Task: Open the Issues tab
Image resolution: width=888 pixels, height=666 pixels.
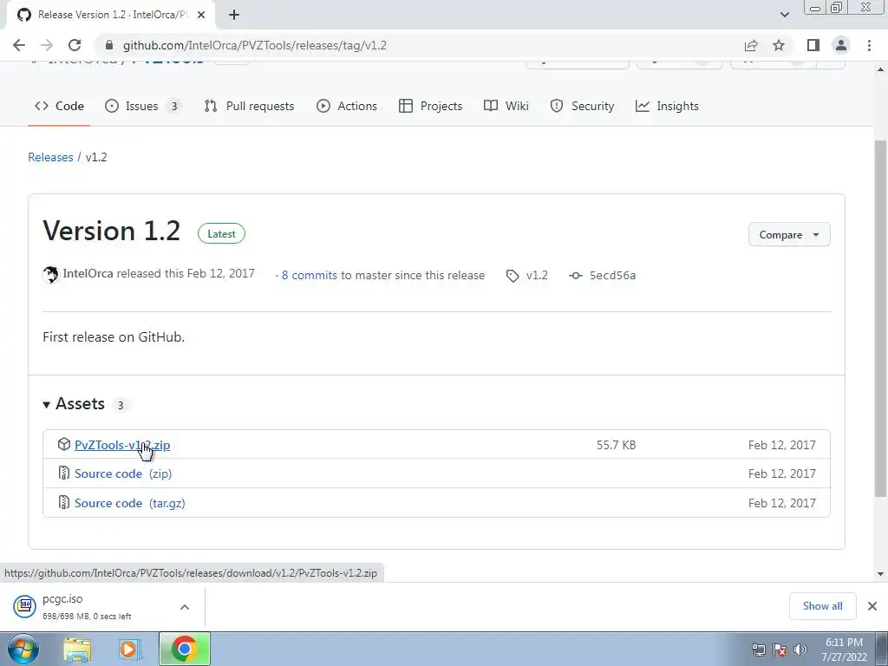Action: tap(143, 106)
